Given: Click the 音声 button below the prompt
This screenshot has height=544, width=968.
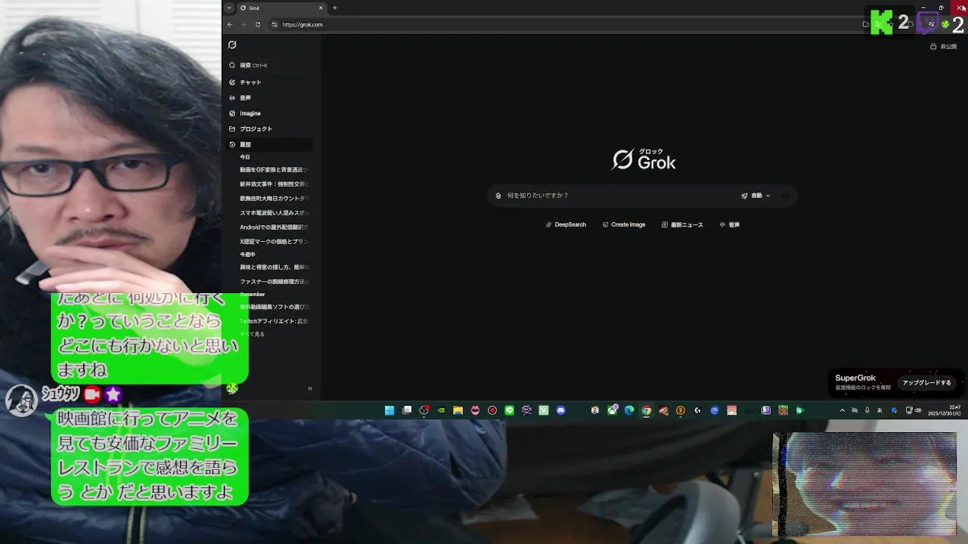Looking at the screenshot, I should pyautogui.click(x=730, y=224).
